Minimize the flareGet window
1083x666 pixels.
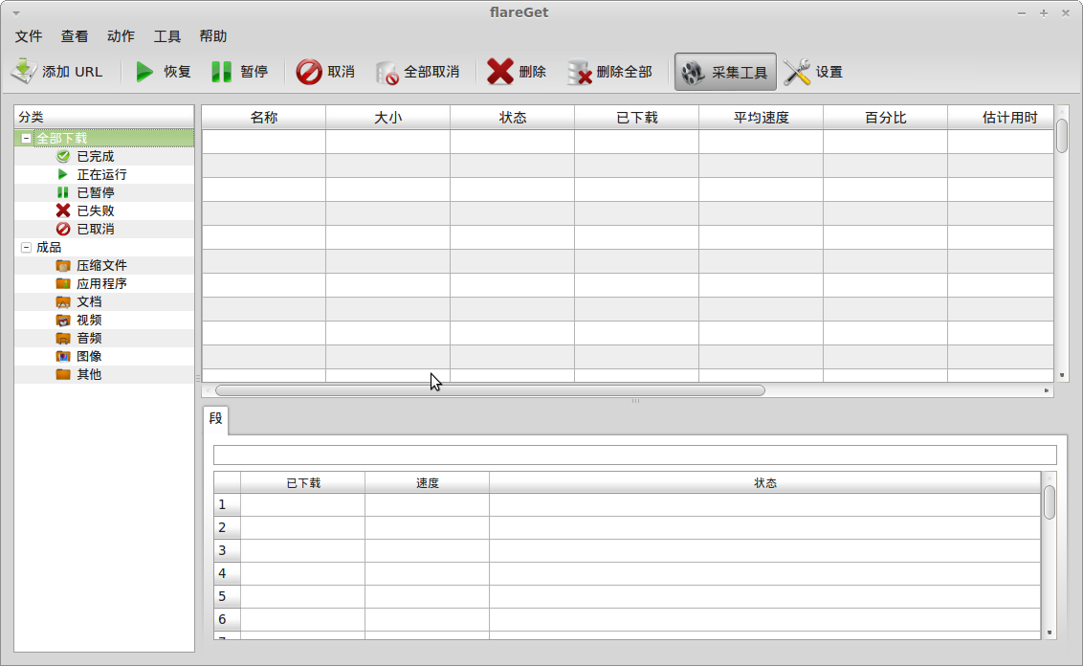[x=1022, y=13]
